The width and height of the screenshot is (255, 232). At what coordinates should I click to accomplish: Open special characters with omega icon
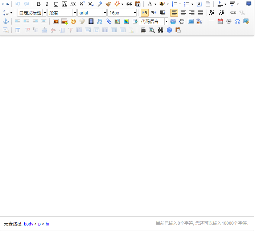point(238,21)
